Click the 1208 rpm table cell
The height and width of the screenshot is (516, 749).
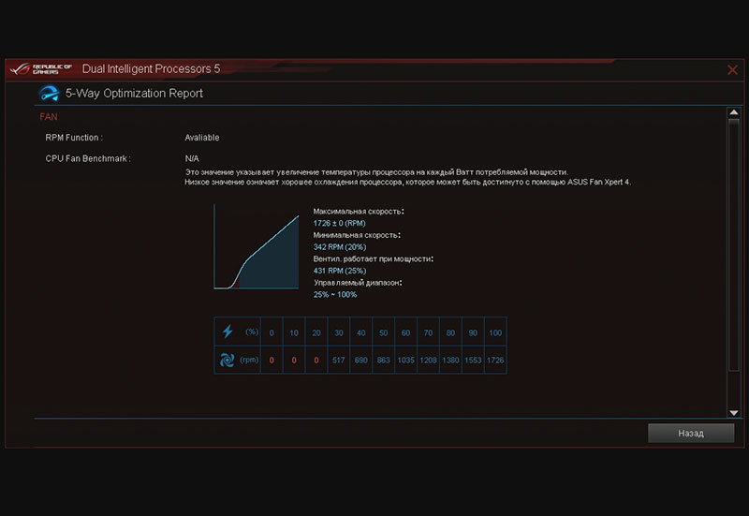click(x=428, y=361)
